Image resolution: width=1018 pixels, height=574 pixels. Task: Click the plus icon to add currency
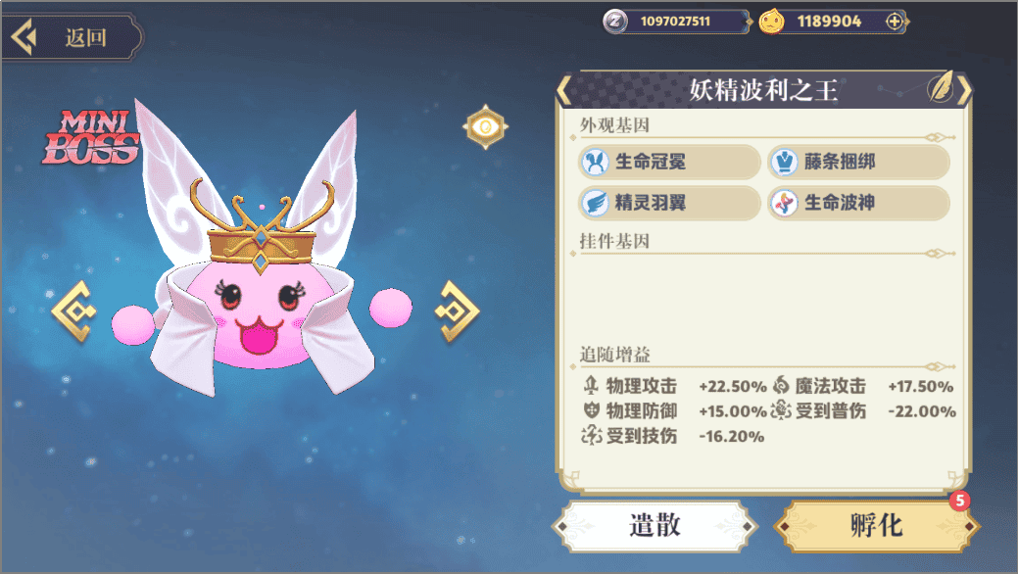click(x=895, y=22)
